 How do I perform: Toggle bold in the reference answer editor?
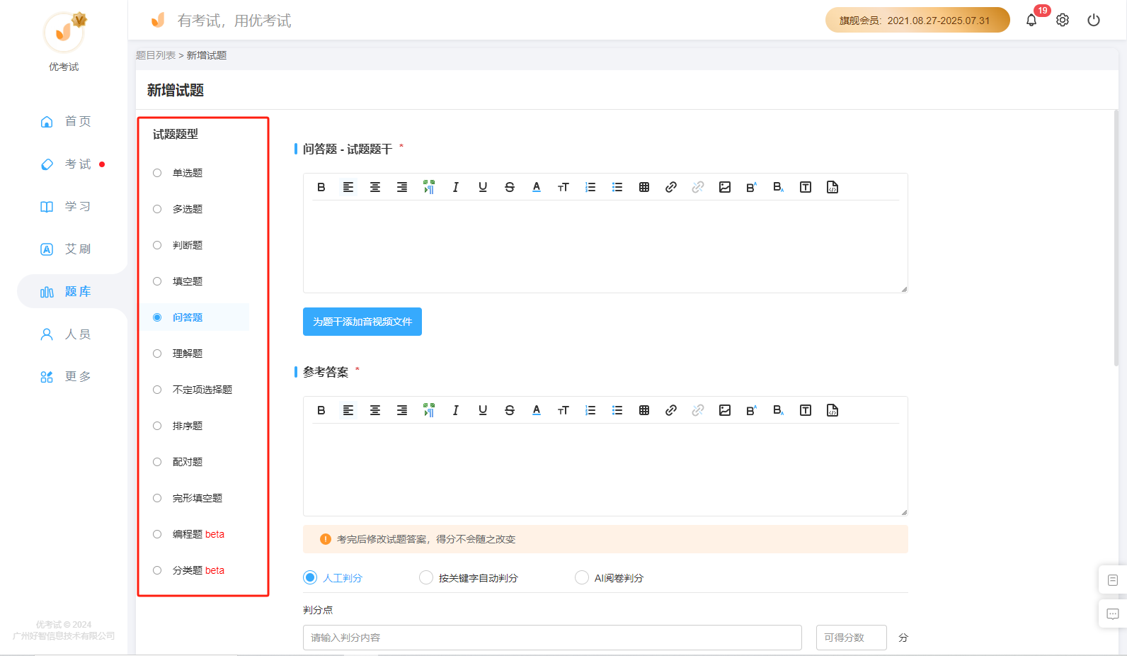[321, 410]
